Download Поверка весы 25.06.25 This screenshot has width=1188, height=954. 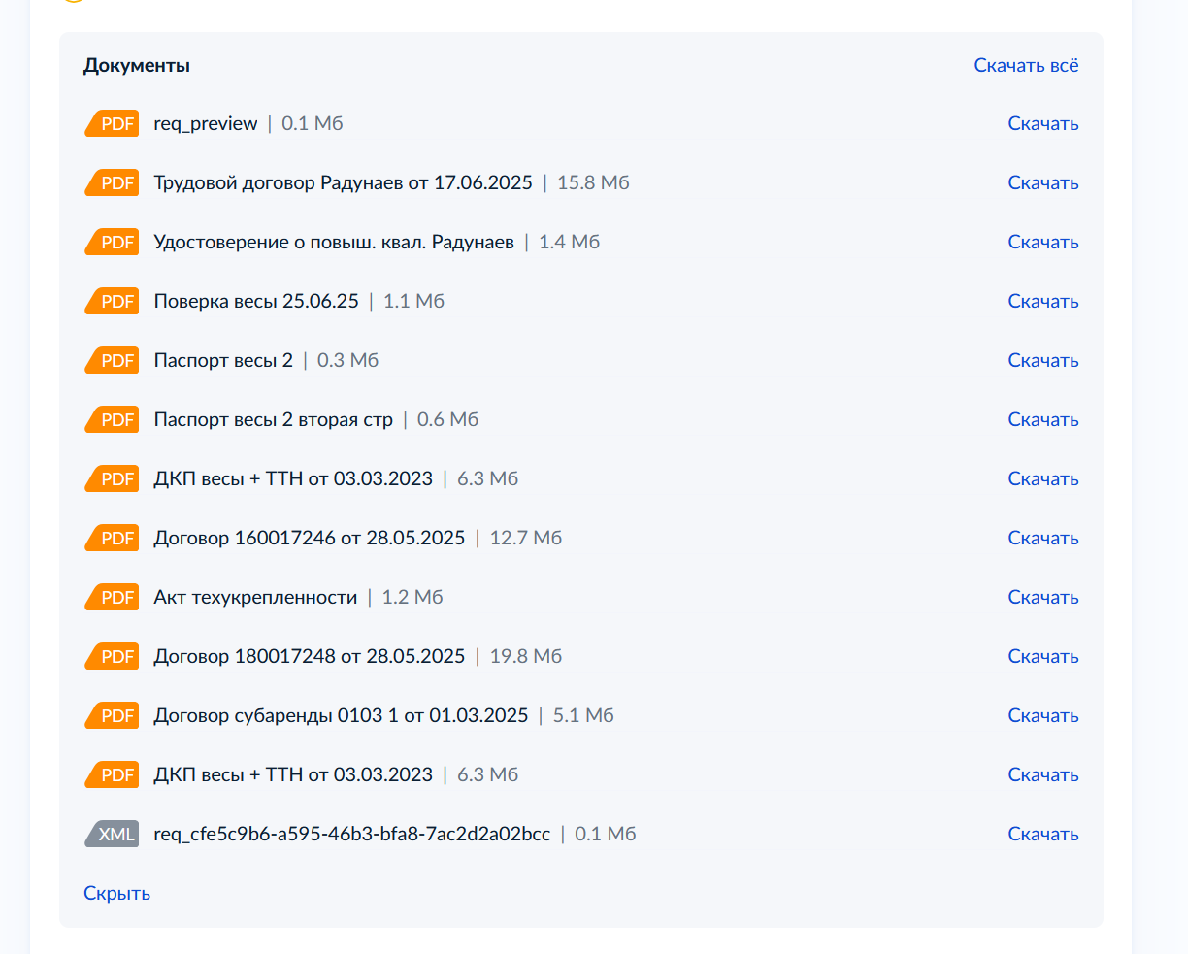1043,301
